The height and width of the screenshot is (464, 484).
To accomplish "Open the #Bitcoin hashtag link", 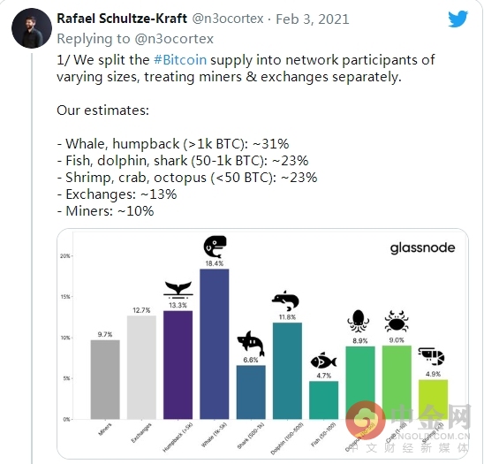I will (x=180, y=59).
